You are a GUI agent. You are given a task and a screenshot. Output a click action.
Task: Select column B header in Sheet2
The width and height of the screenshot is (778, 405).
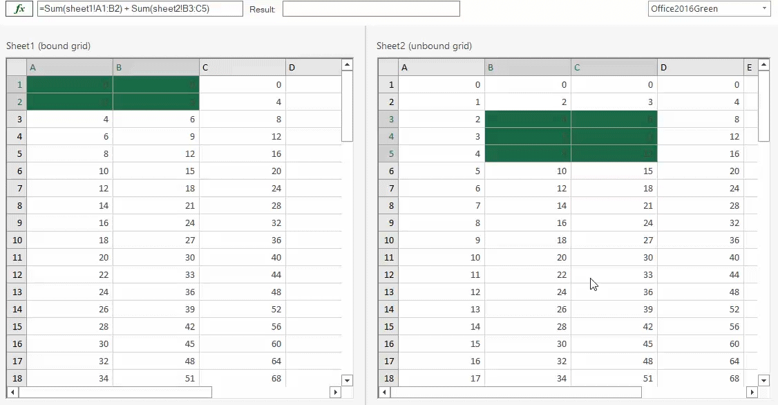(x=527, y=68)
